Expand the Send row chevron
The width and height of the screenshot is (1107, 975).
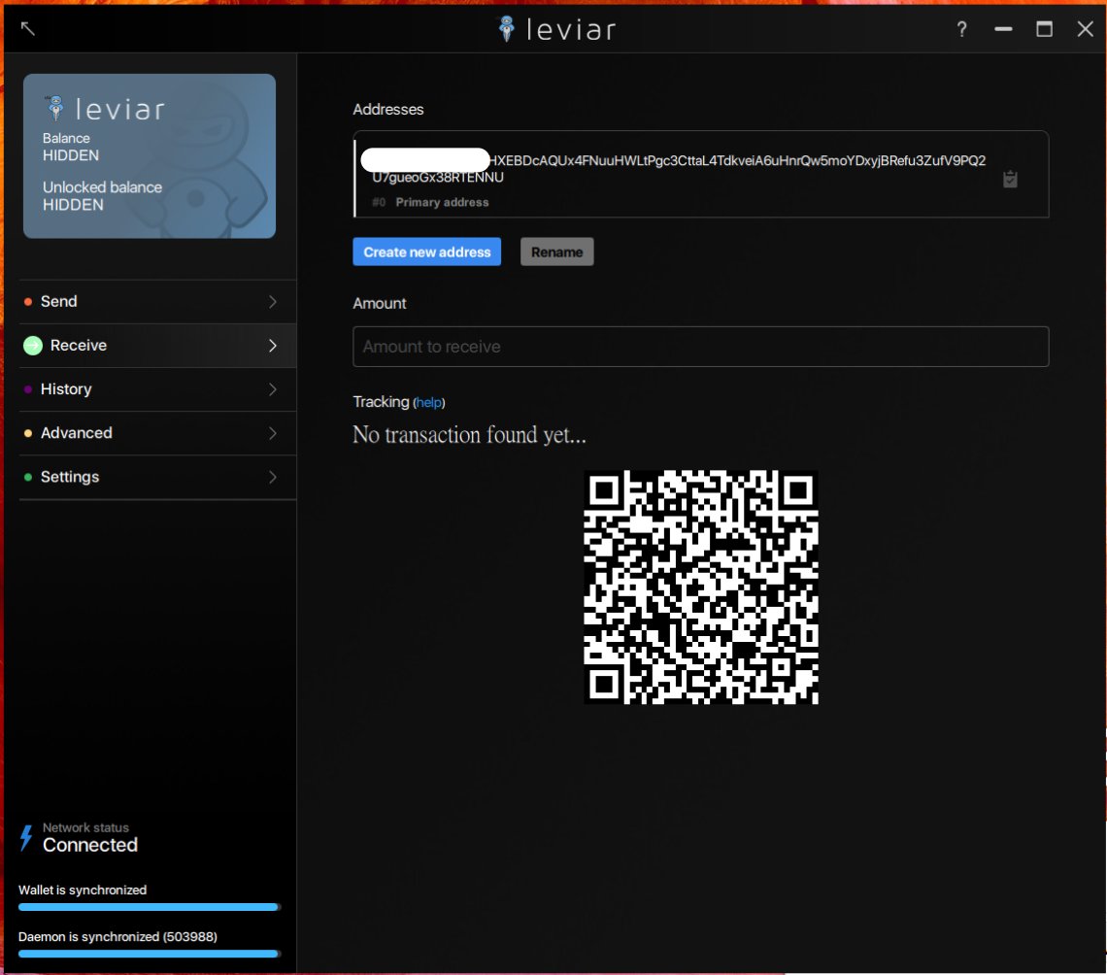273,301
